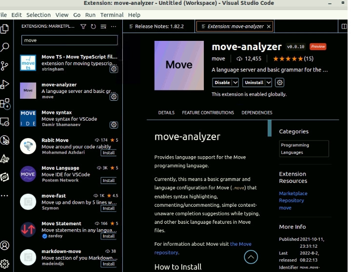The image size is (351, 272).
Task: Open the Manage gear in activity bar
Action: pos(5,264)
